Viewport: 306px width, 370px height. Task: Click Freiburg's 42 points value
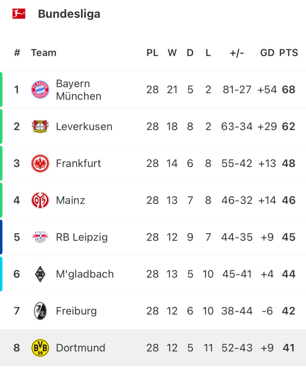(x=289, y=311)
